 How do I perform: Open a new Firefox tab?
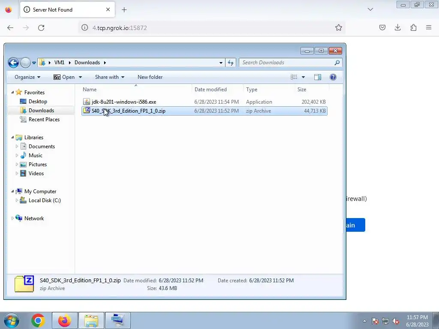124,10
